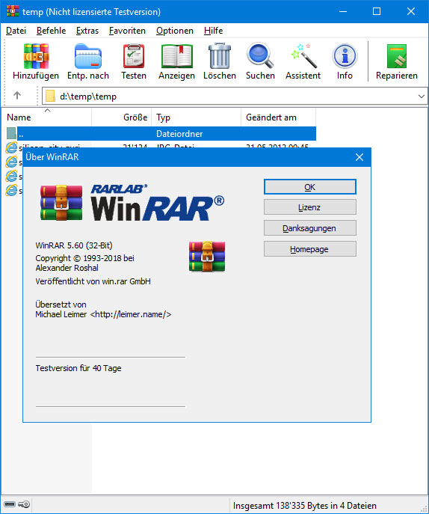Launch the Assistent wizard icon
429x514 pixels.
[303, 55]
